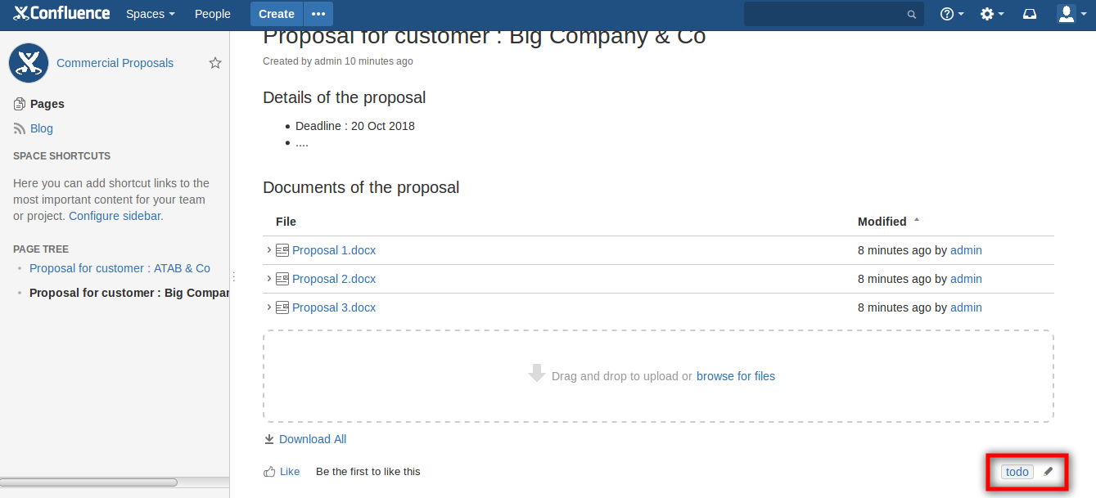
Task: Open the notifications inbox icon
Action: [x=1030, y=14]
